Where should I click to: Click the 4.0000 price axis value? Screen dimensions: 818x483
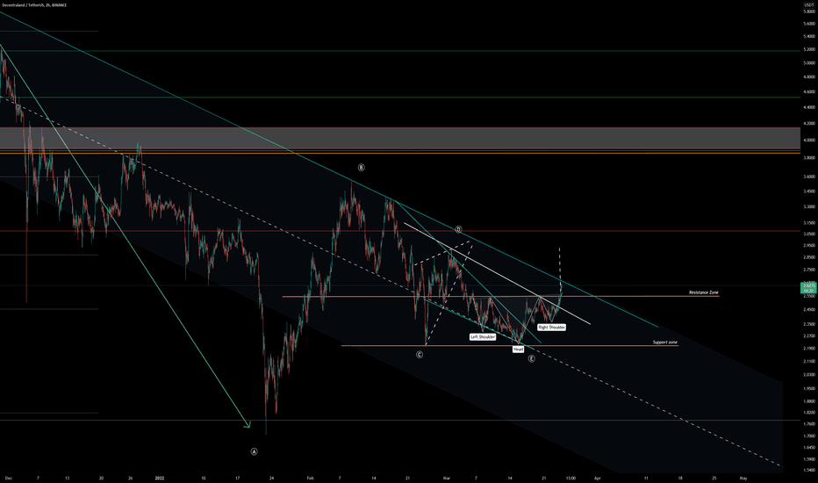[x=809, y=141]
